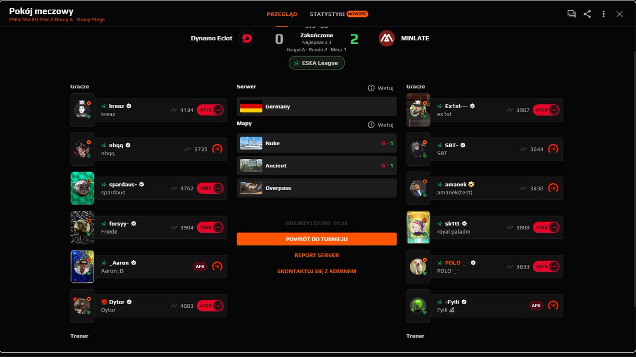The height and width of the screenshot is (357, 636).
Task: Click the ELO graph icon next to Ex1st---
Action: pos(509,110)
